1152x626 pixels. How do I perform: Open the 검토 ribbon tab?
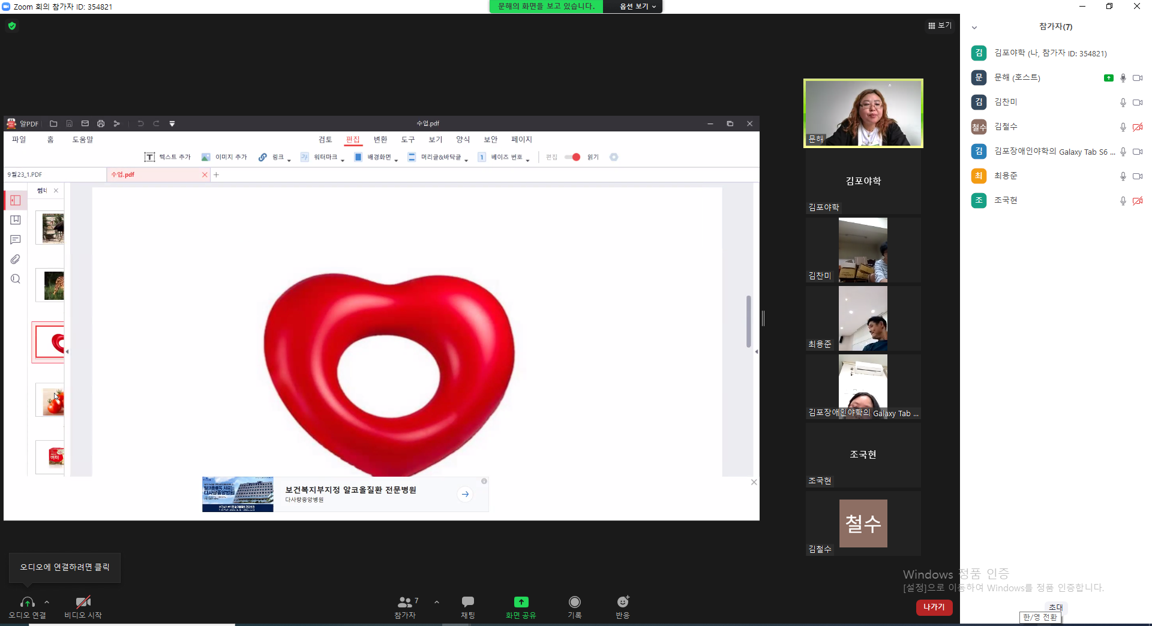pos(325,139)
